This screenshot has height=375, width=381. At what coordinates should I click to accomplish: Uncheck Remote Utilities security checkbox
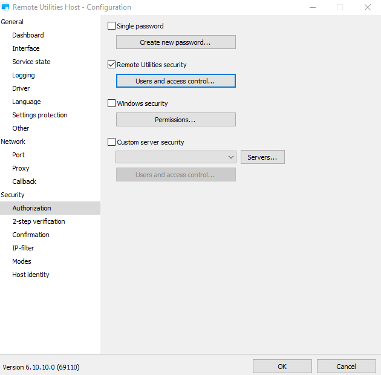click(111, 65)
